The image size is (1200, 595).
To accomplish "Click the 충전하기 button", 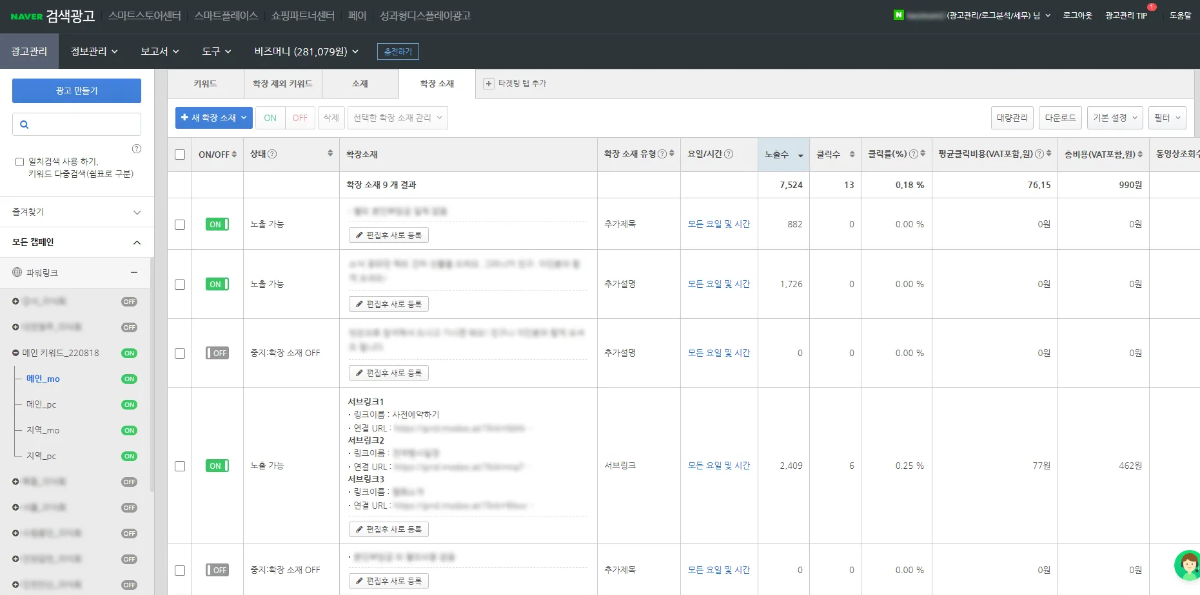I will [x=398, y=52].
